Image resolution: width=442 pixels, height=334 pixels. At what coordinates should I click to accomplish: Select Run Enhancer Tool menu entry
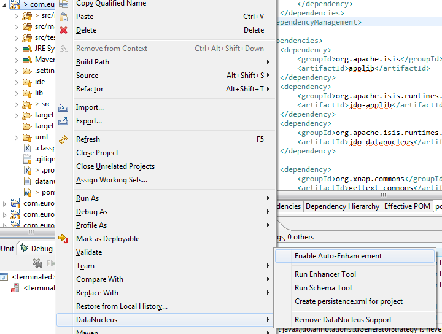pyautogui.click(x=325, y=274)
